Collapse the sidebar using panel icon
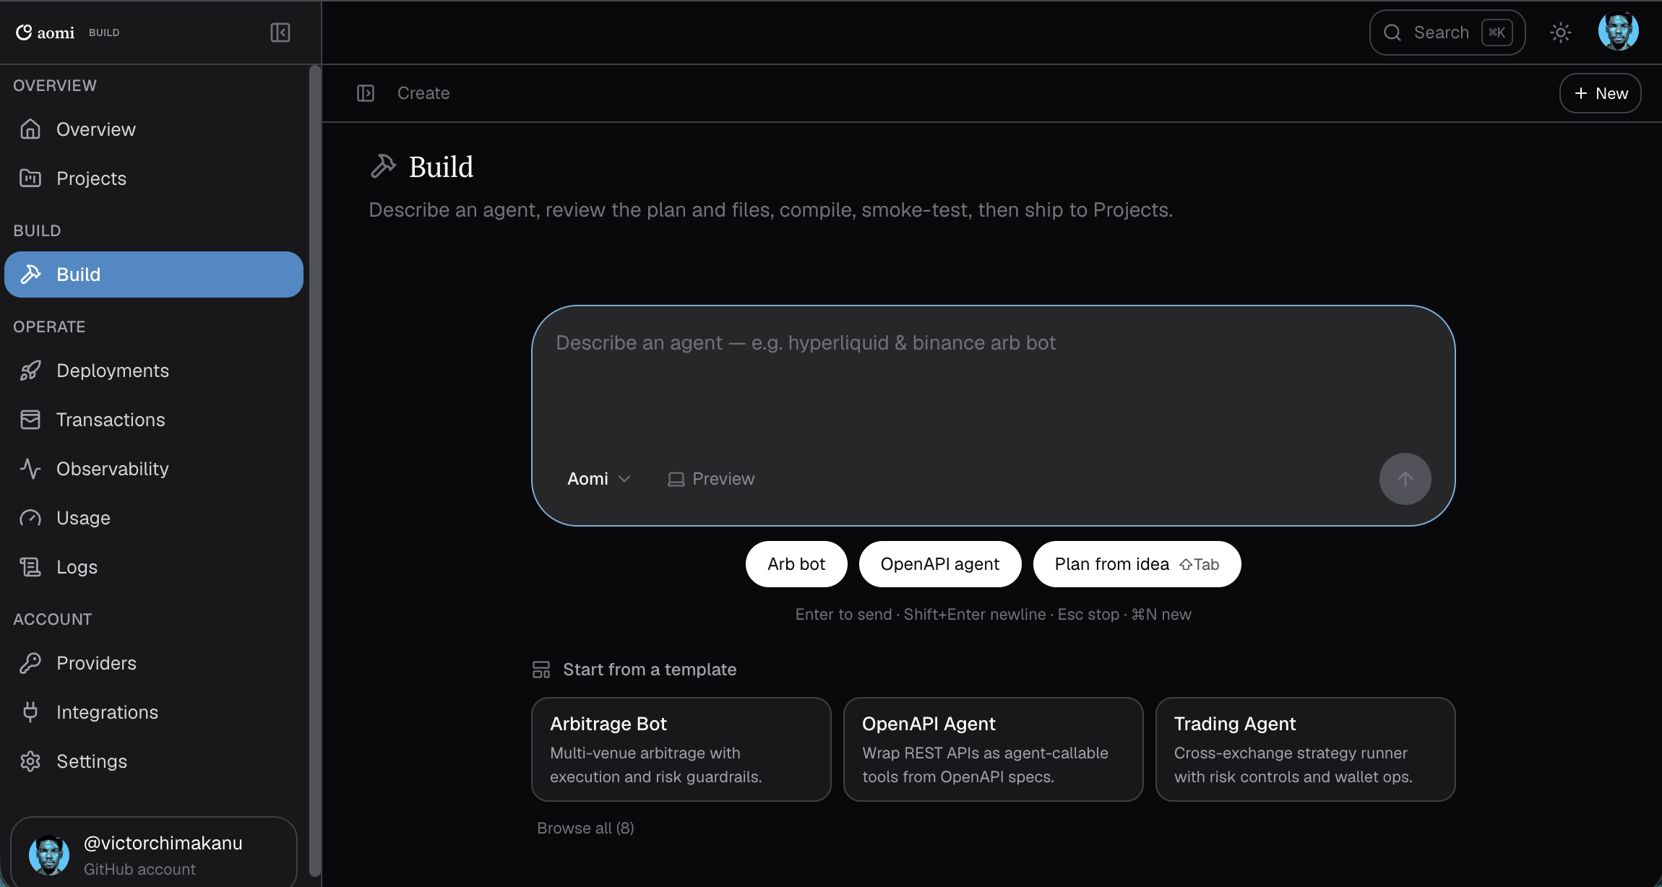The height and width of the screenshot is (887, 1662). click(280, 33)
